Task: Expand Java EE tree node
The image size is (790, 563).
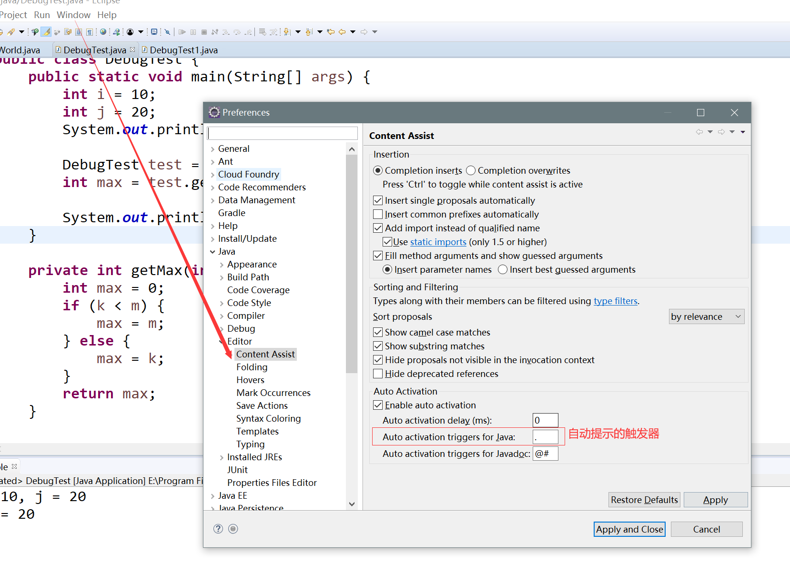Action: coord(213,496)
